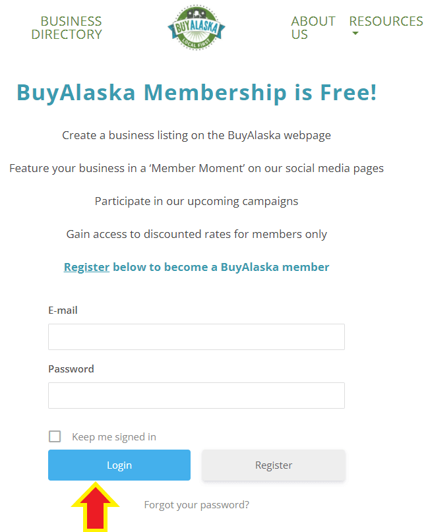426x532 pixels.
Task: Expand the Resources dropdown arrow
Action: pos(355,33)
